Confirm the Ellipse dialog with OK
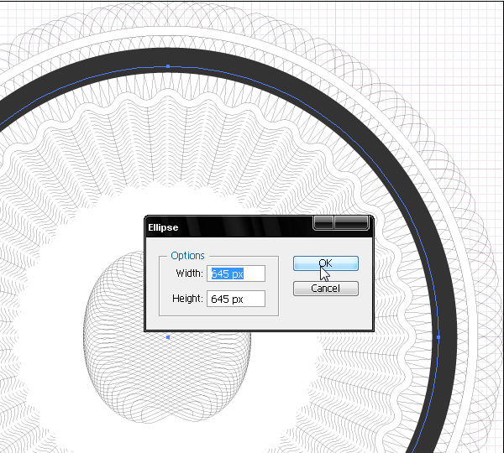504x453 pixels. tap(326, 263)
